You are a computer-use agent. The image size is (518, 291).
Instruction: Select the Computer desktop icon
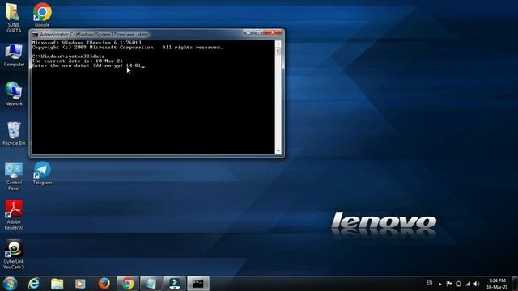14,56
